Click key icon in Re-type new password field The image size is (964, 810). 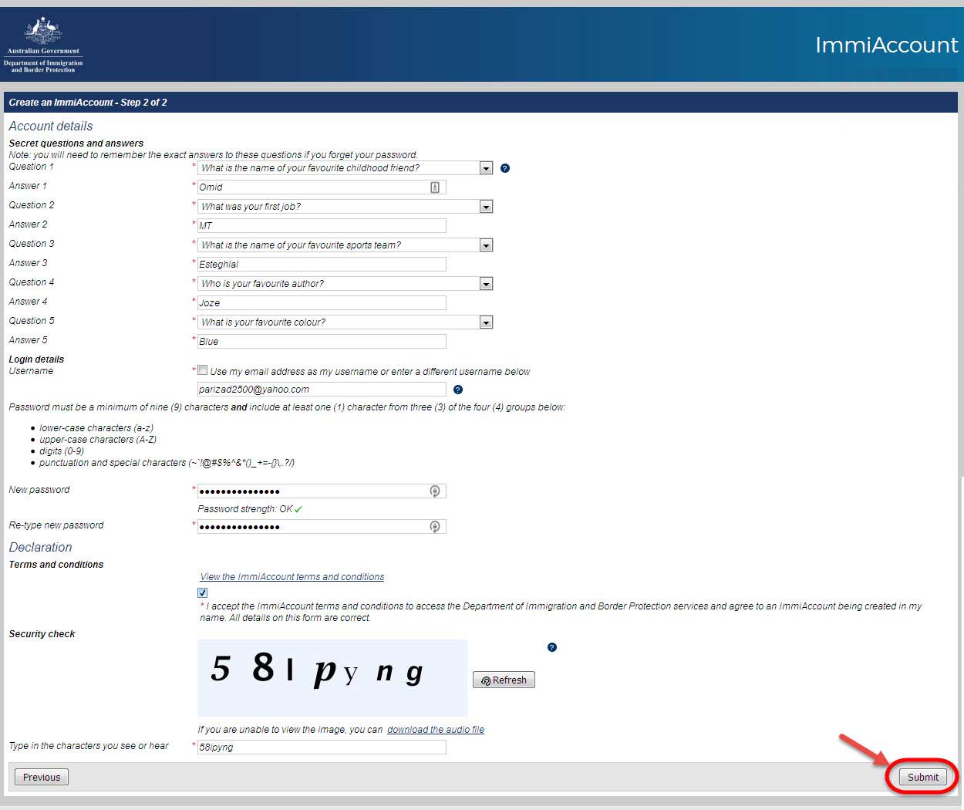click(x=435, y=527)
